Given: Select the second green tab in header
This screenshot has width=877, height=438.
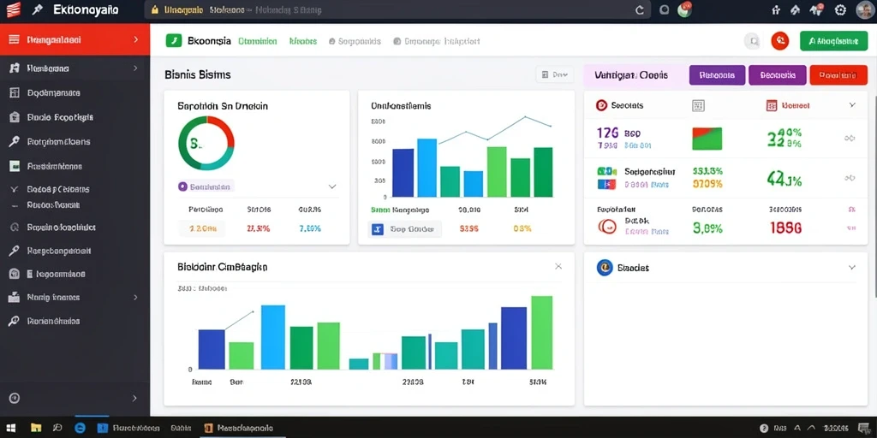Looking at the screenshot, I should [x=303, y=41].
